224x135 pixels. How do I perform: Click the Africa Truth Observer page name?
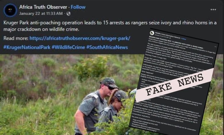click(x=43, y=7)
